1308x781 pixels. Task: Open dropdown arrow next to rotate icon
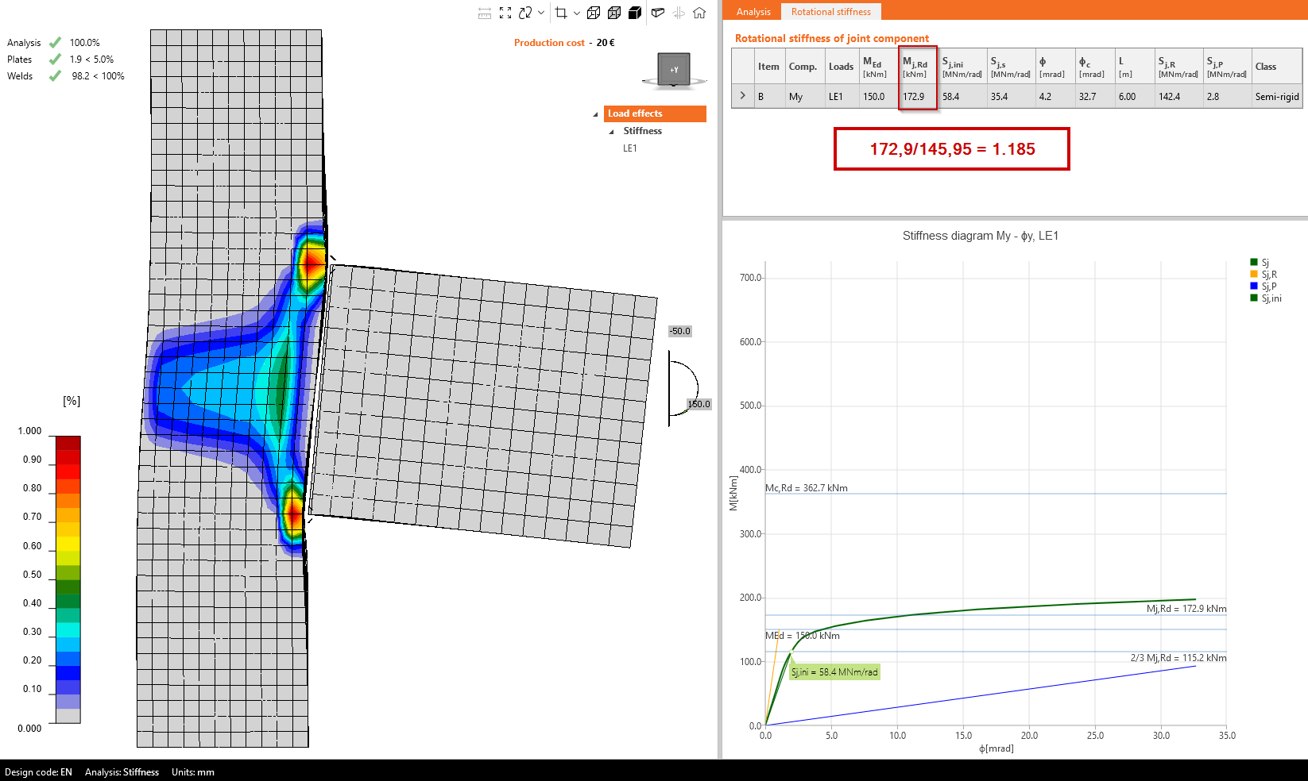(x=541, y=13)
